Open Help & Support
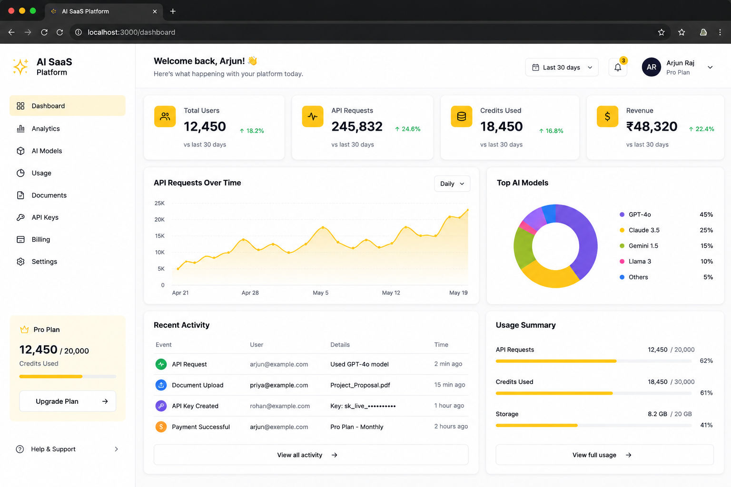 68,449
